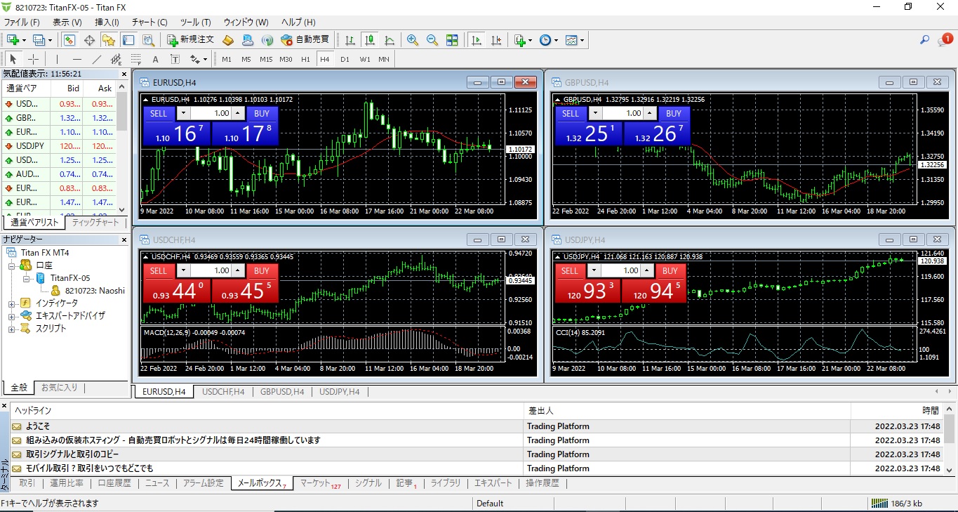Switch chart to bar chart type

pyautogui.click(x=350, y=40)
